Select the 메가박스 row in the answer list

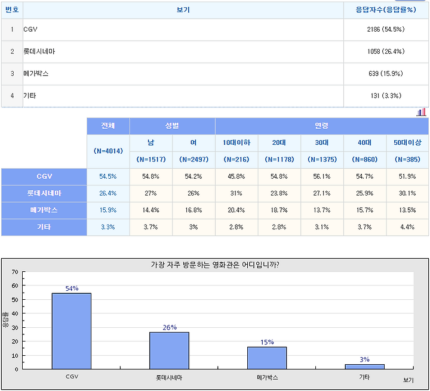point(215,74)
